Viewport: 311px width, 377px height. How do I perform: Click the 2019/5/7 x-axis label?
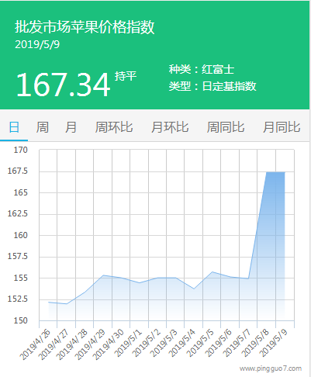click(237, 343)
